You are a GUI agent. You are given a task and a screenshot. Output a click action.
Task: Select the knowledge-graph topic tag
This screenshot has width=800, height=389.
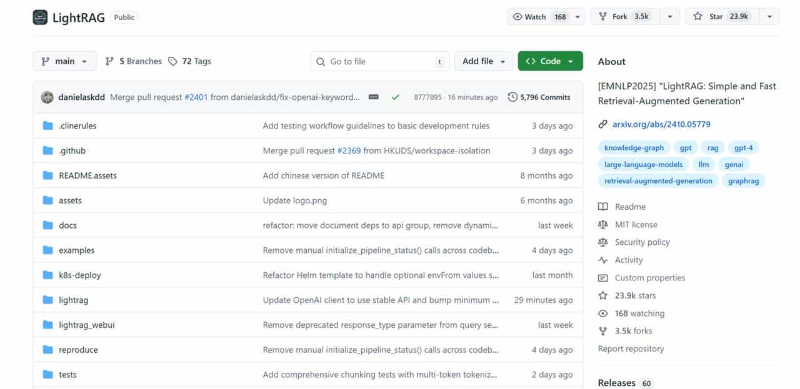(x=634, y=148)
